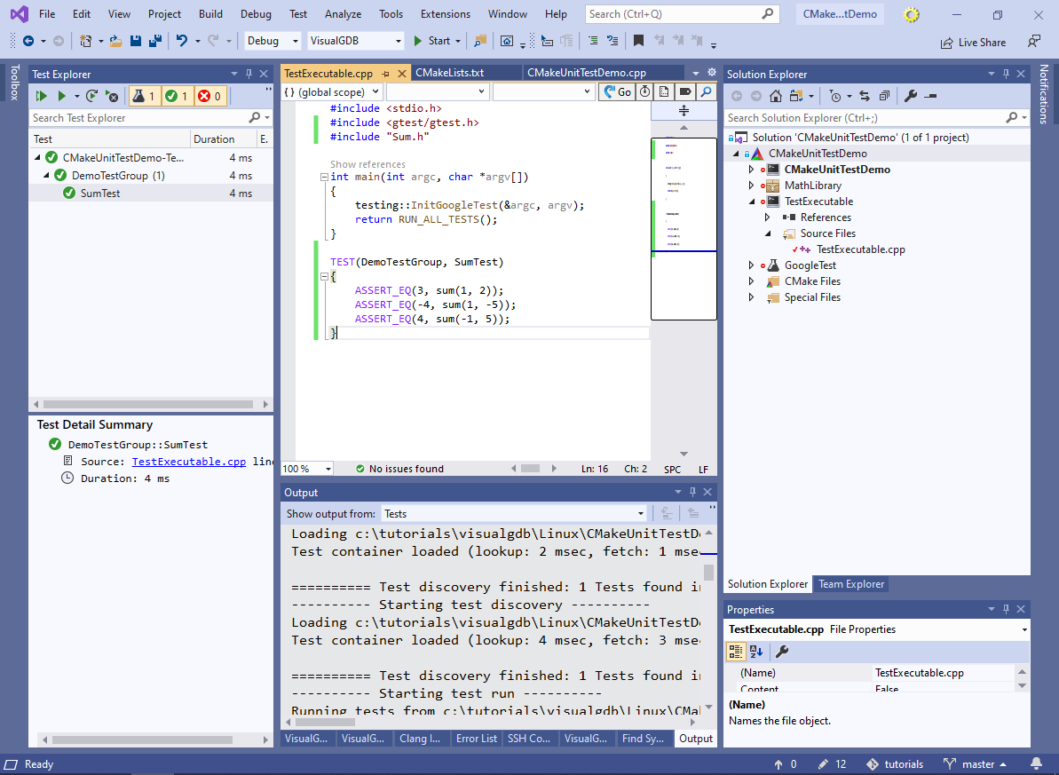The height and width of the screenshot is (775, 1059).
Task: Toggle the passed tests filter showing 1
Action: click(x=177, y=97)
